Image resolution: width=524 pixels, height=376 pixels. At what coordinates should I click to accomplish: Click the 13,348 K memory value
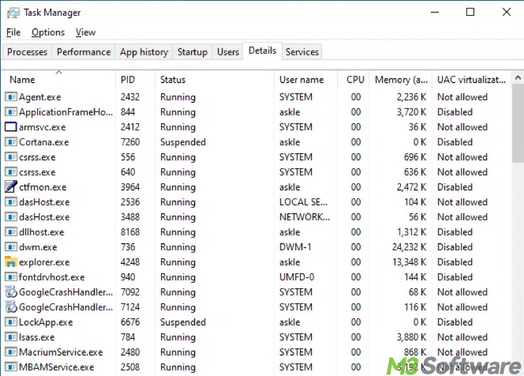409,262
